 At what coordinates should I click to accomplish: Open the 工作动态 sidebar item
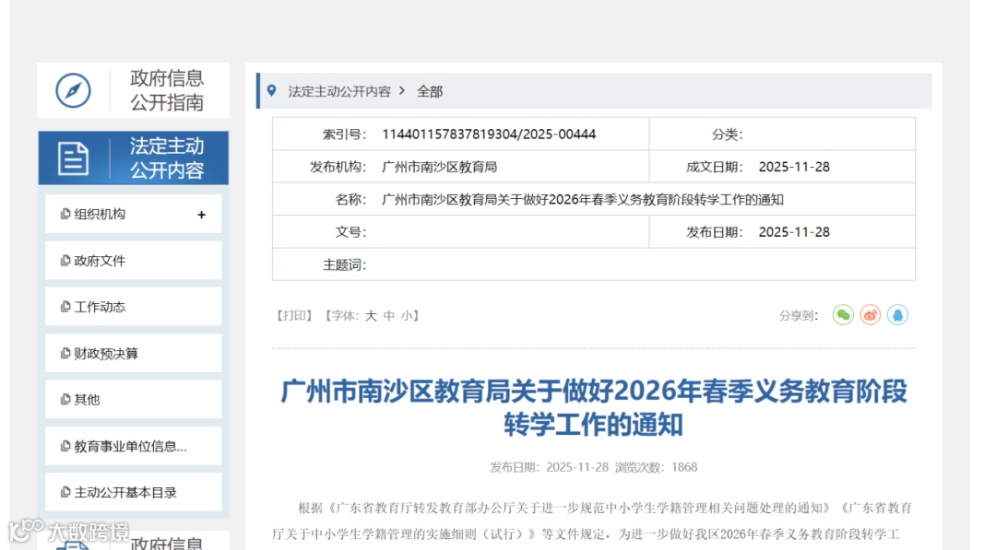(134, 307)
